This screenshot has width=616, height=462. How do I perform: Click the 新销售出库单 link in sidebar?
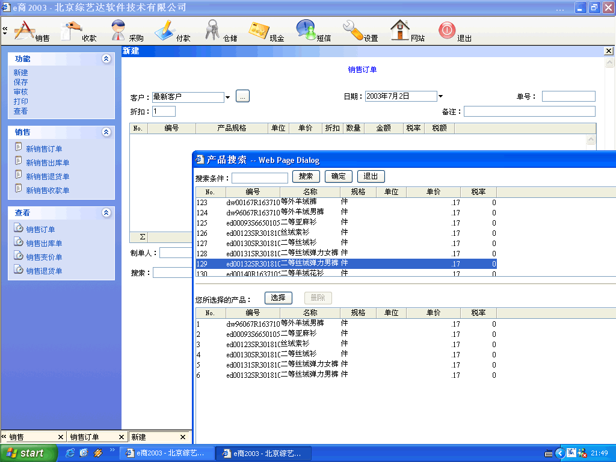pos(48,163)
